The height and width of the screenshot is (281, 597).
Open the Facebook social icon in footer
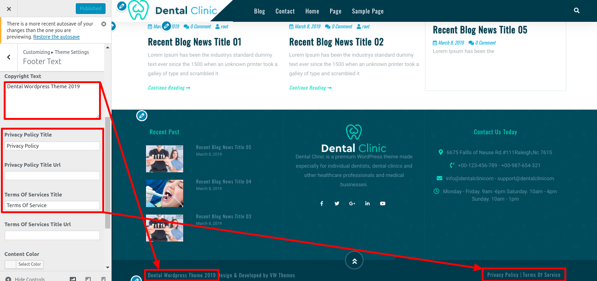point(321,203)
